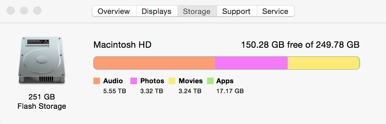
Task: Close the window with the left button
Action: tap(11, 11)
